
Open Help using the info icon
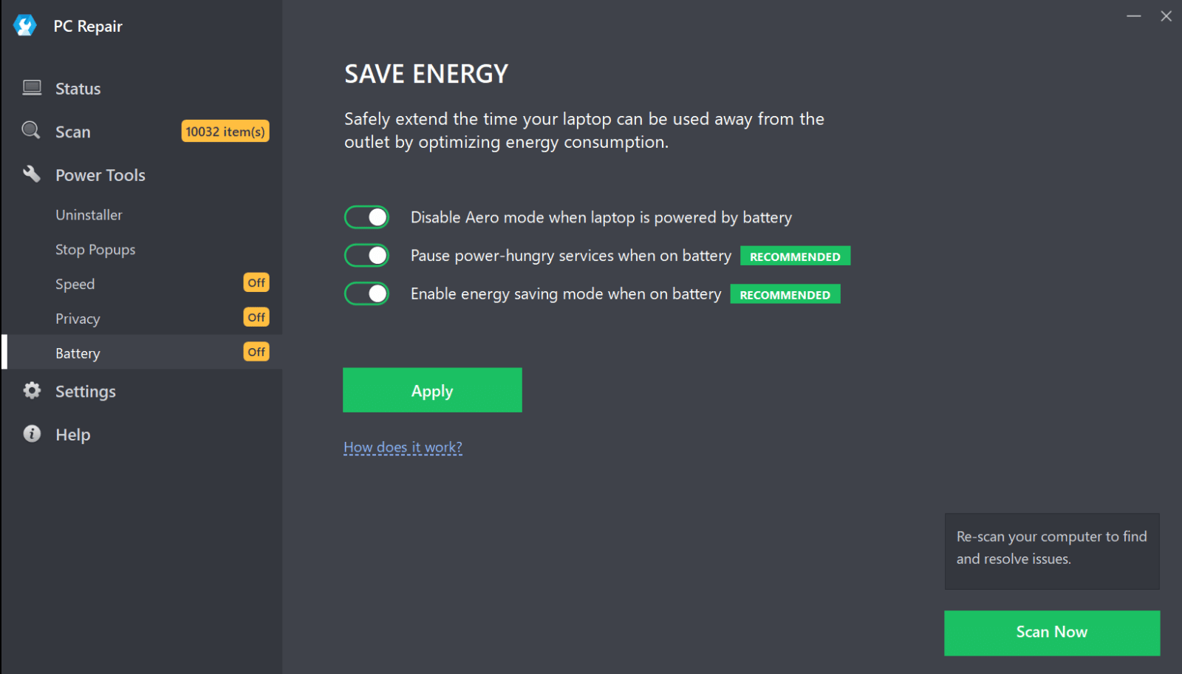(31, 434)
